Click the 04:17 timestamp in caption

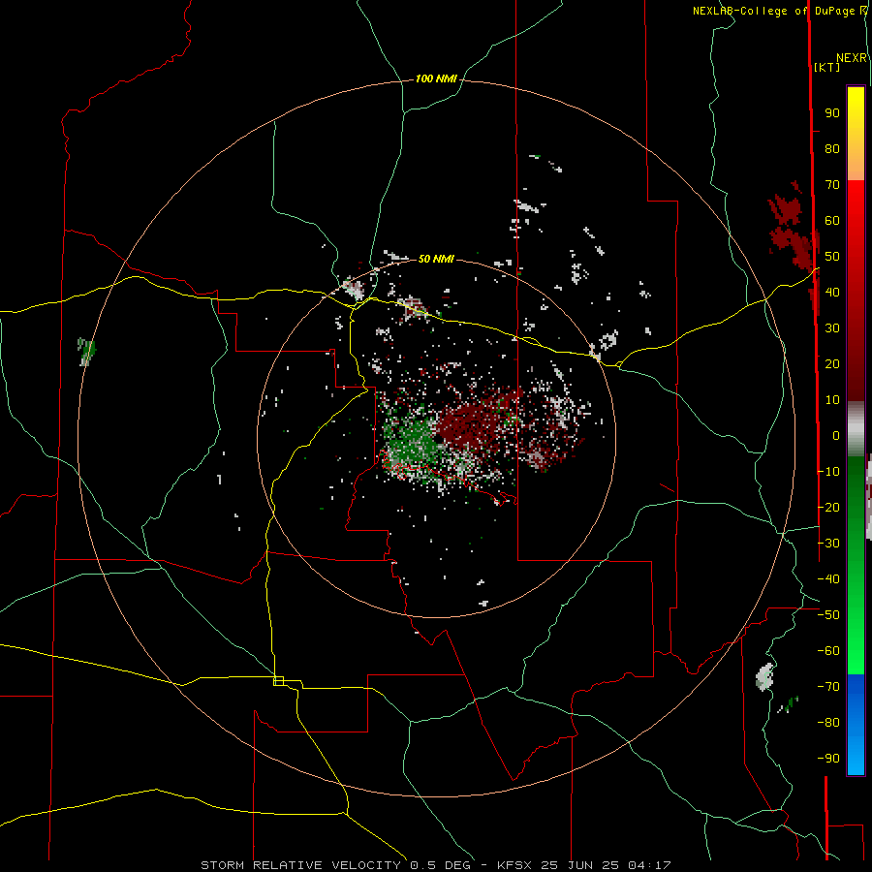tap(649, 865)
